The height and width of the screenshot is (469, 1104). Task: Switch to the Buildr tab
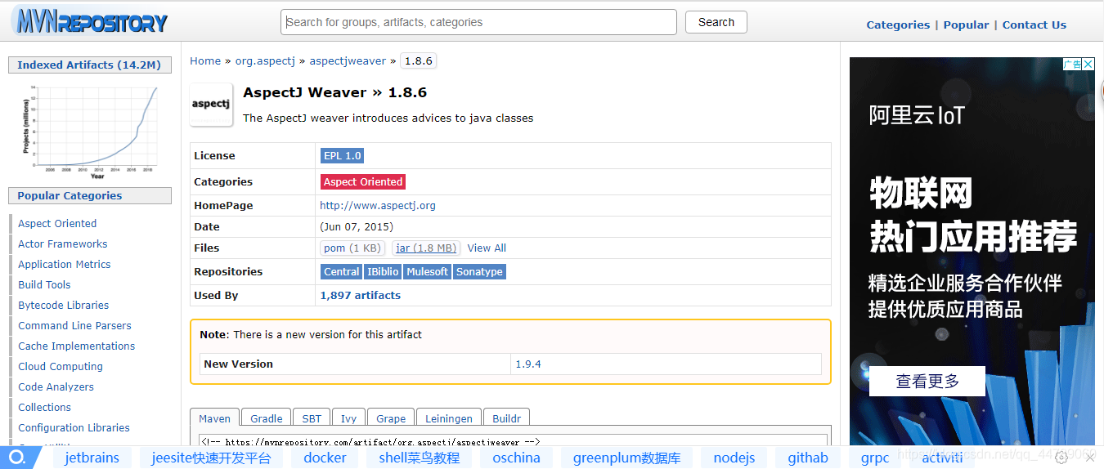[507, 418]
